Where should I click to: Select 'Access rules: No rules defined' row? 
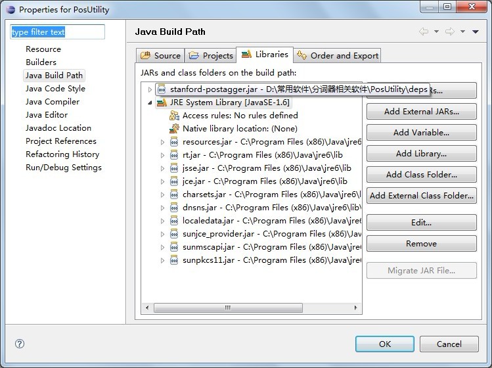240,116
